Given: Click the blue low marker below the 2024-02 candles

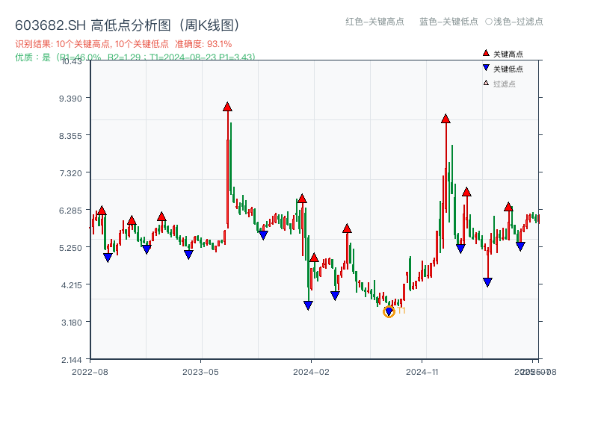Looking at the screenshot, I should (307, 304).
